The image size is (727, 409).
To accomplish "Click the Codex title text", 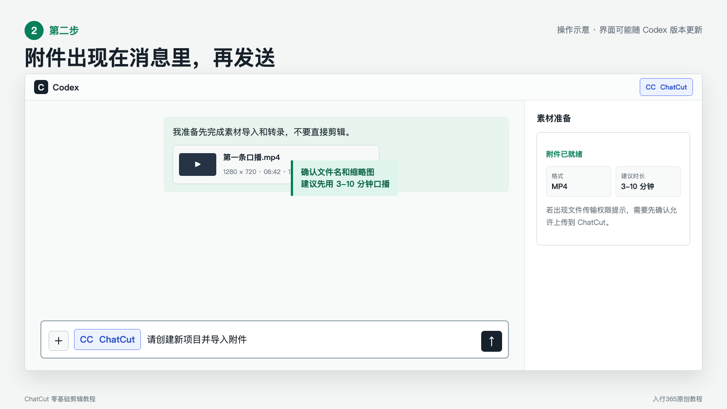I will tap(66, 87).
